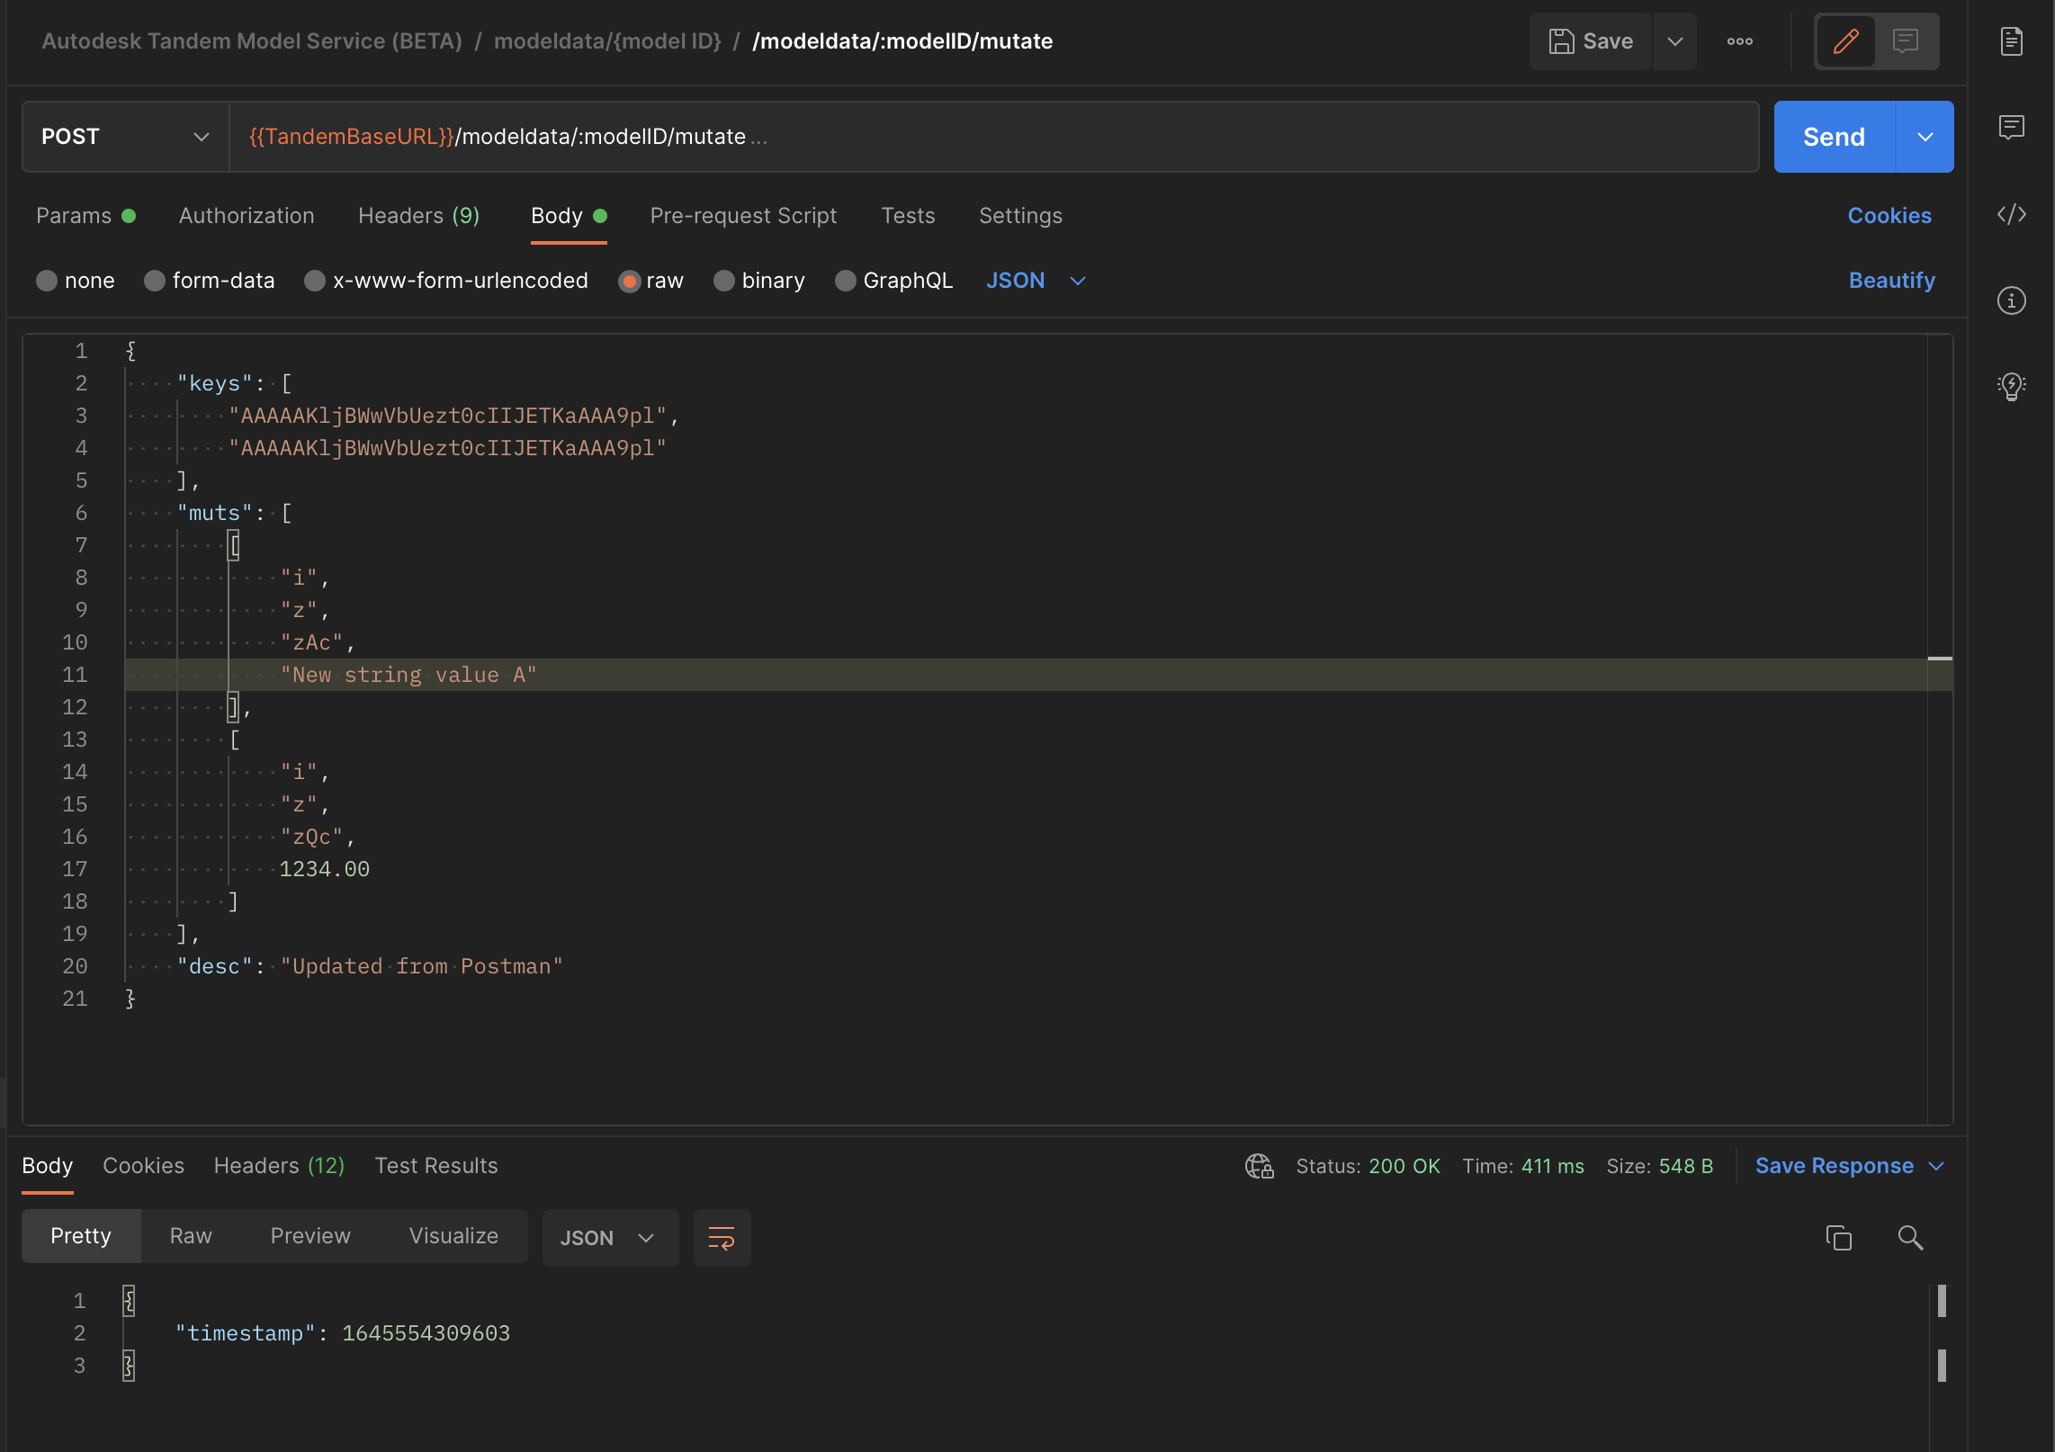Click Autodesk Tandem Model Service breadcrumb
The width and height of the screenshot is (2055, 1452).
point(252,41)
